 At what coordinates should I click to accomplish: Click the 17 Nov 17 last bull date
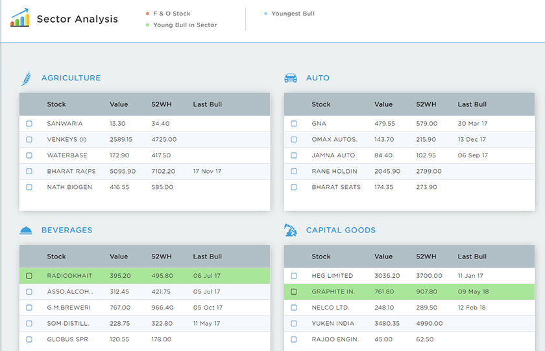pos(207,172)
